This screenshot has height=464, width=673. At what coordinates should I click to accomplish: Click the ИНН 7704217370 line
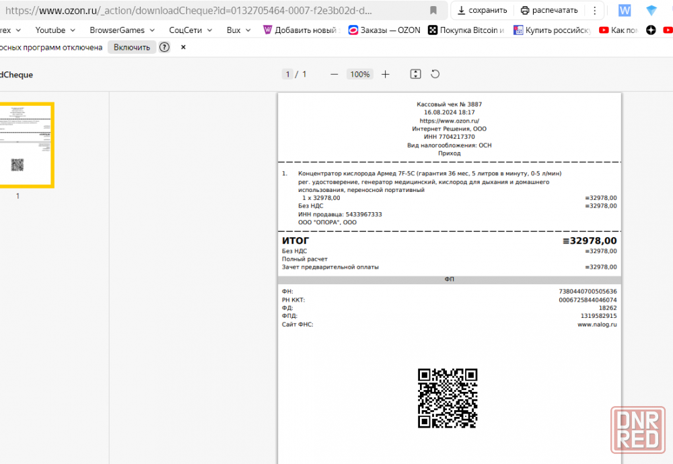coord(450,137)
